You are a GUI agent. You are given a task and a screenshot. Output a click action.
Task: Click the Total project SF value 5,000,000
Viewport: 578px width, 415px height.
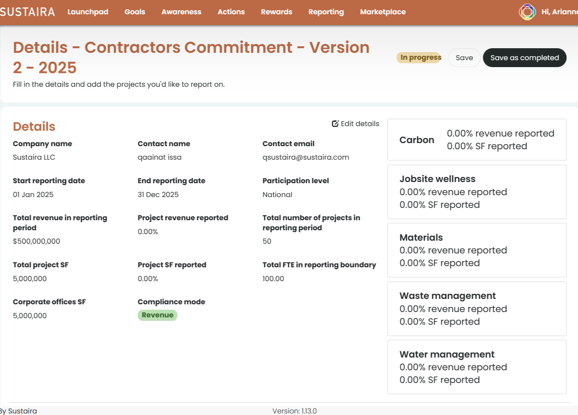(x=30, y=278)
